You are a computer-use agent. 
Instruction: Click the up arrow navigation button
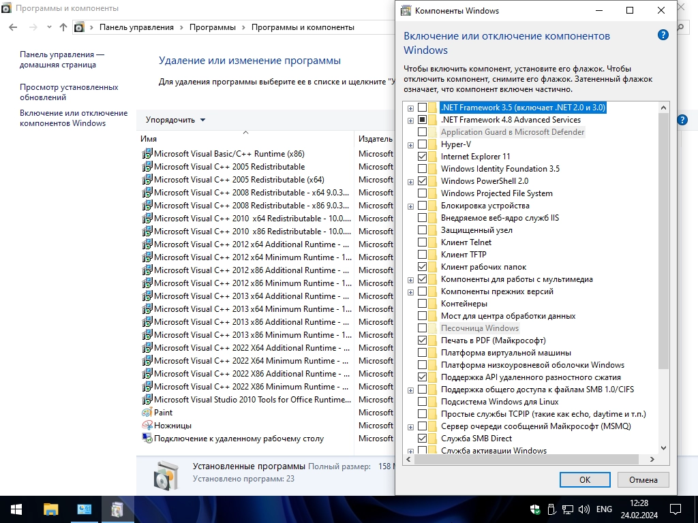[63, 27]
